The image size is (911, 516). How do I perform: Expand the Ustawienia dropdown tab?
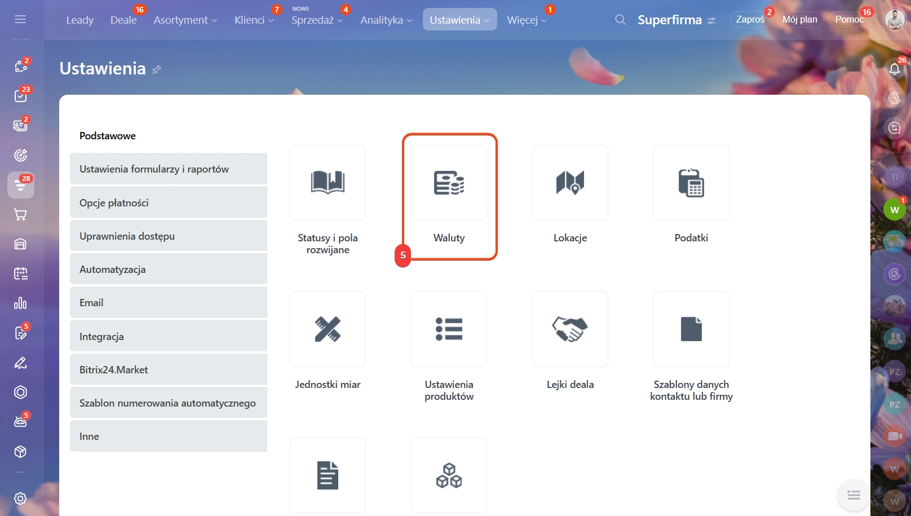(459, 20)
